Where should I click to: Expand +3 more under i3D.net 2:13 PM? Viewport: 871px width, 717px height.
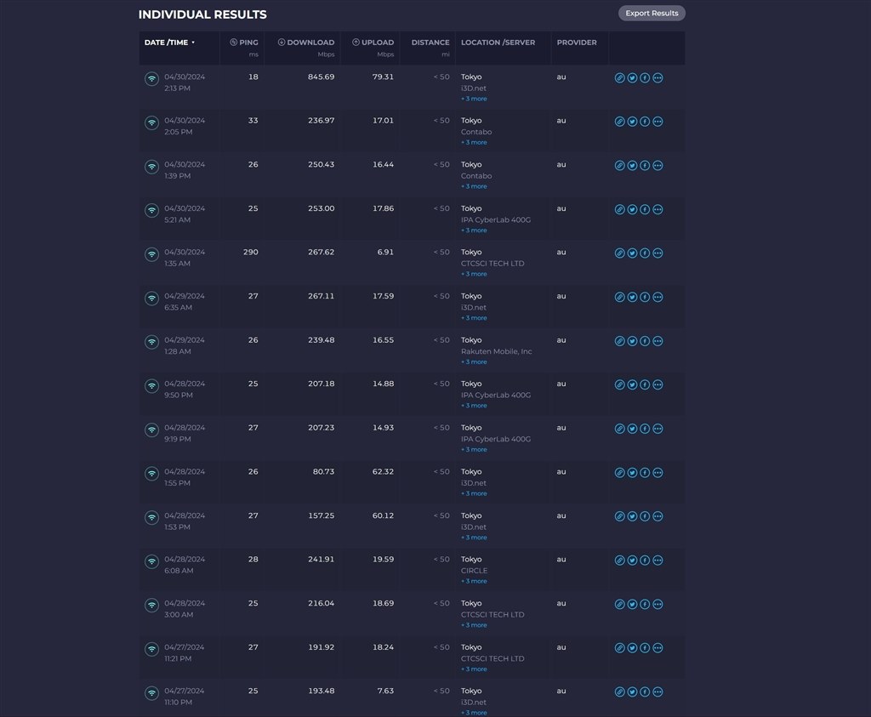coord(474,99)
